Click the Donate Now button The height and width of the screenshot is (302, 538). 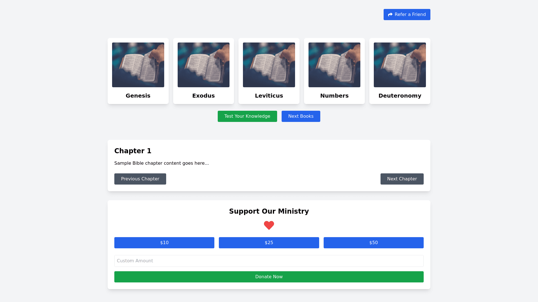coord(269,277)
